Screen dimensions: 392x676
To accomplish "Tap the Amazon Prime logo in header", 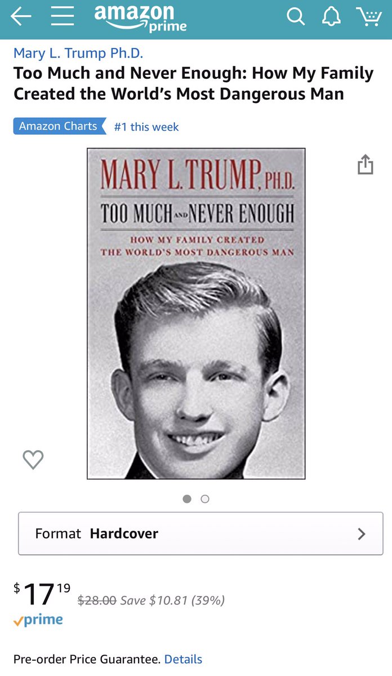I will (x=140, y=17).
